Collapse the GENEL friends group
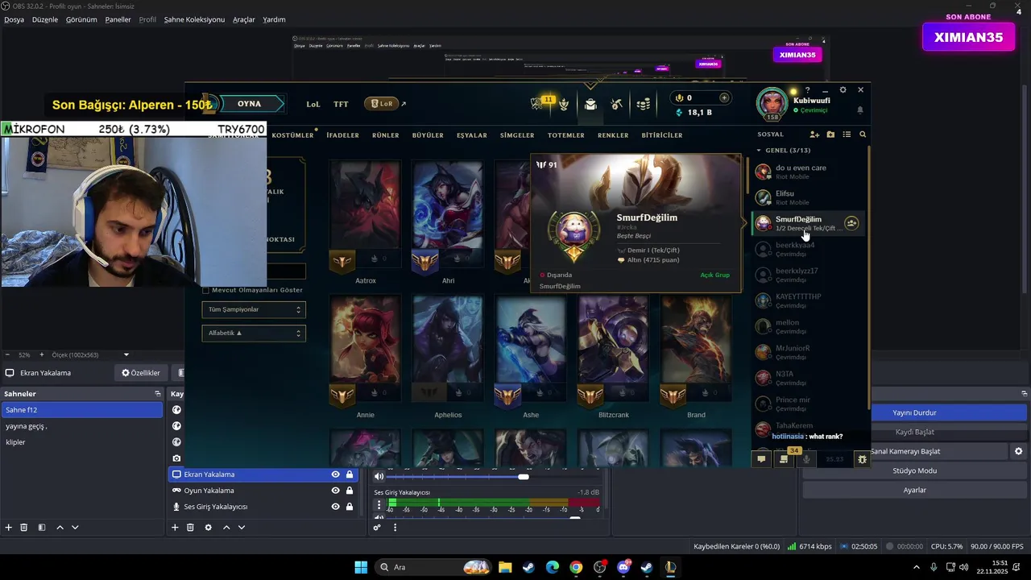Image resolution: width=1031 pixels, height=580 pixels. point(759,151)
